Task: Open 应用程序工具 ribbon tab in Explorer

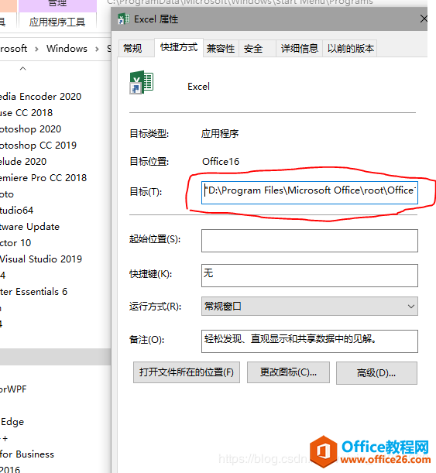Action: pos(57,22)
